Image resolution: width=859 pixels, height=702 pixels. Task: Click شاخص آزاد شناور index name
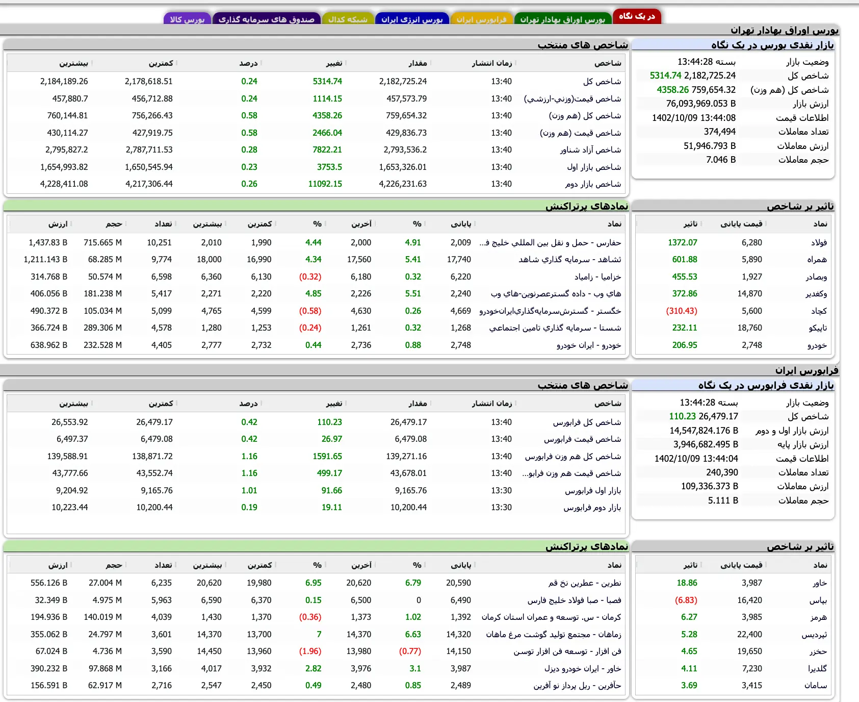point(590,150)
